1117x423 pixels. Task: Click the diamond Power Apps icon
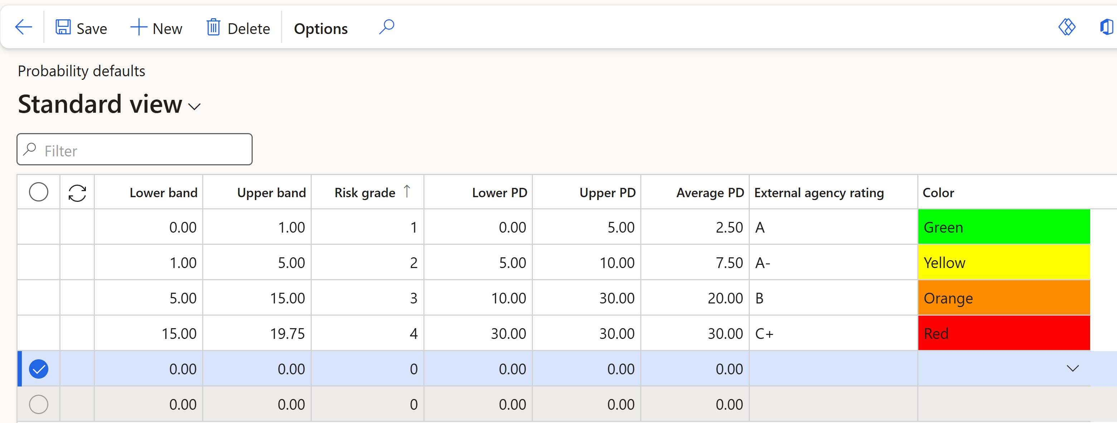pos(1067,27)
